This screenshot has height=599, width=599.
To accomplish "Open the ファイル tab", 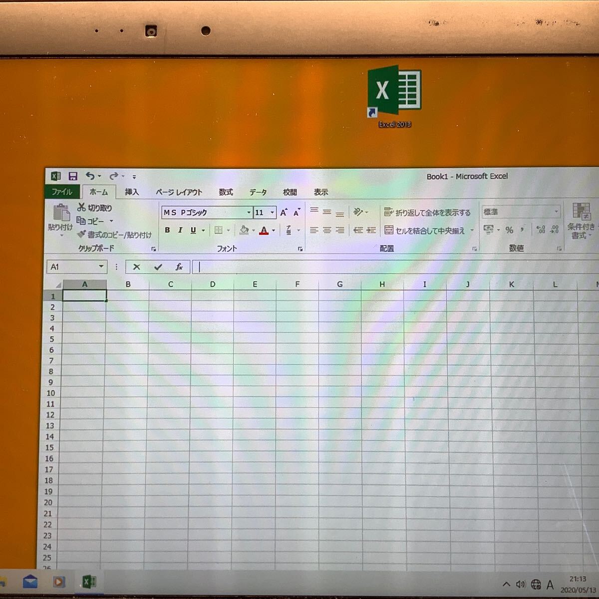I will [x=61, y=192].
